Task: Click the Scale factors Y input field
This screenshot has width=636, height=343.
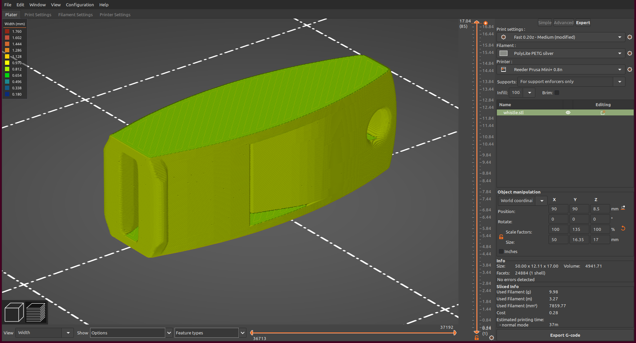Action: [579, 229]
